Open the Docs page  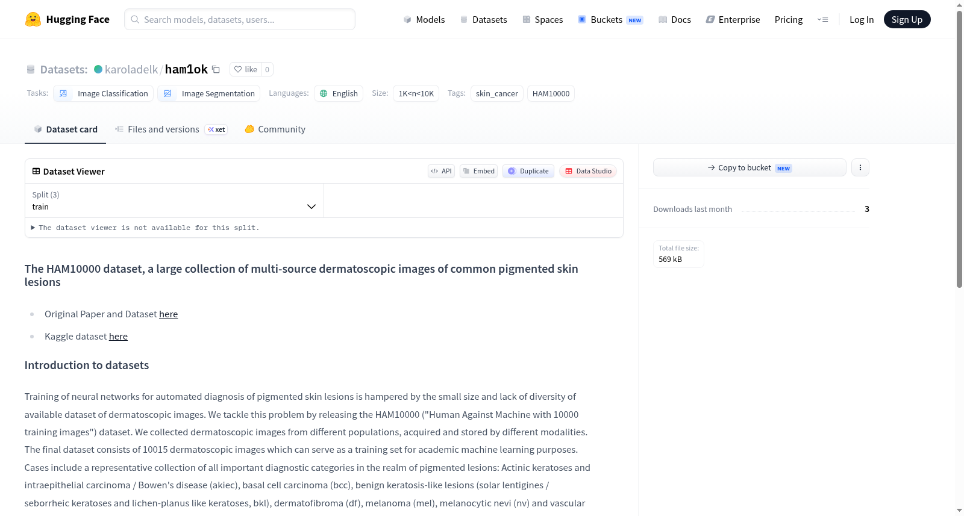point(675,20)
